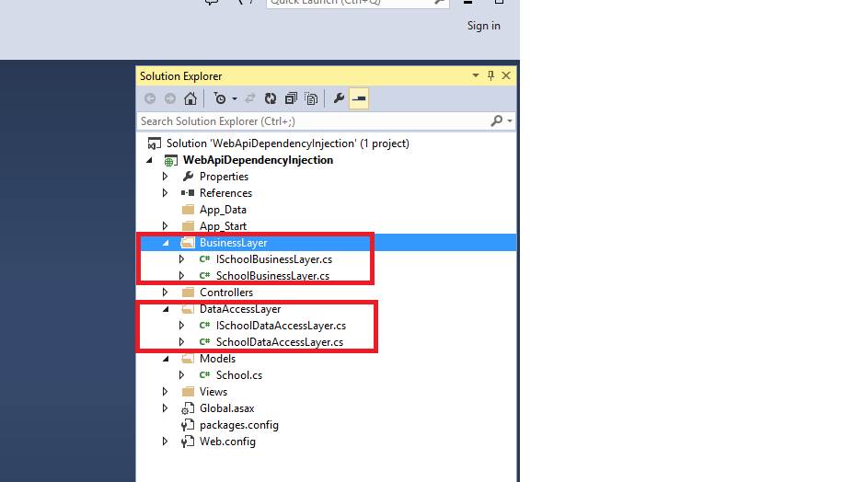
Task: Click the Solution Explorer Back arrow
Action: point(149,98)
